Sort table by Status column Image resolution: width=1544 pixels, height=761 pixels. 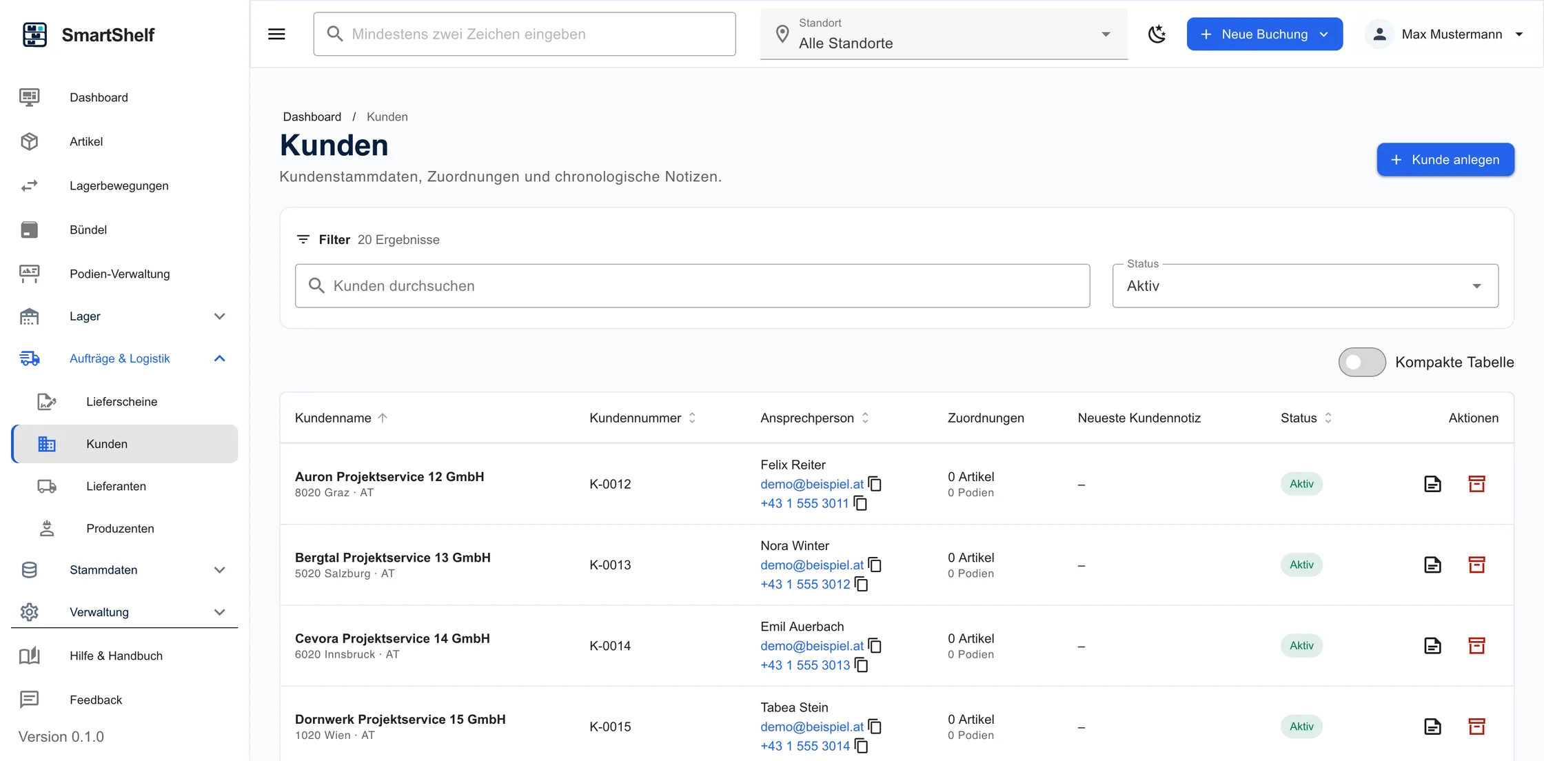(1306, 418)
